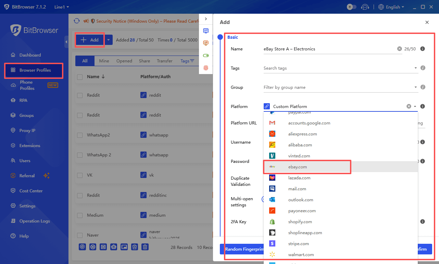Click the aperture icon in bottom action bar
The height and width of the screenshot is (264, 439).
click(x=82, y=247)
